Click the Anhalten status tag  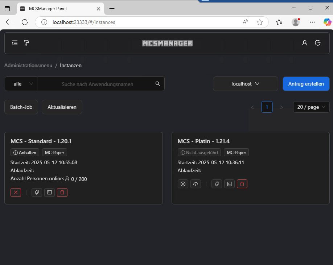tap(25, 152)
